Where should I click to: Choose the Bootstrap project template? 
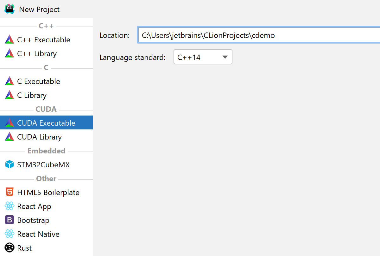33,220
